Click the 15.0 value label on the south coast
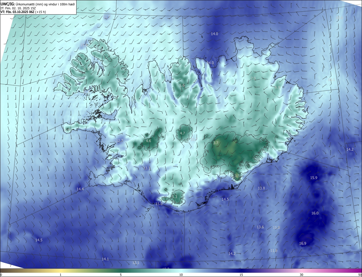Viewport: 362px width, 277px height. [x=159, y=204]
